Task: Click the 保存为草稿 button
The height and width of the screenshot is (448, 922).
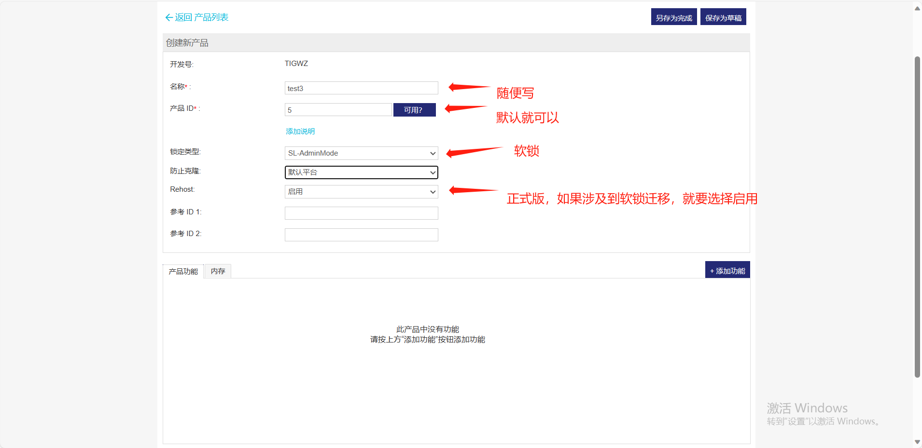Action: 723,17
